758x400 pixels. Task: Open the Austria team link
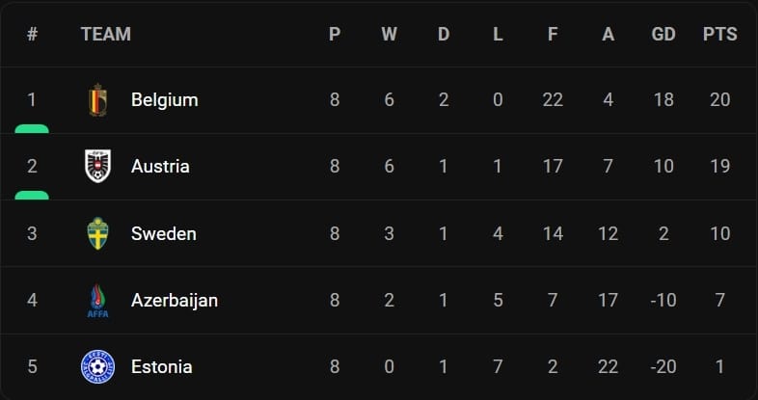pos(160,166)
